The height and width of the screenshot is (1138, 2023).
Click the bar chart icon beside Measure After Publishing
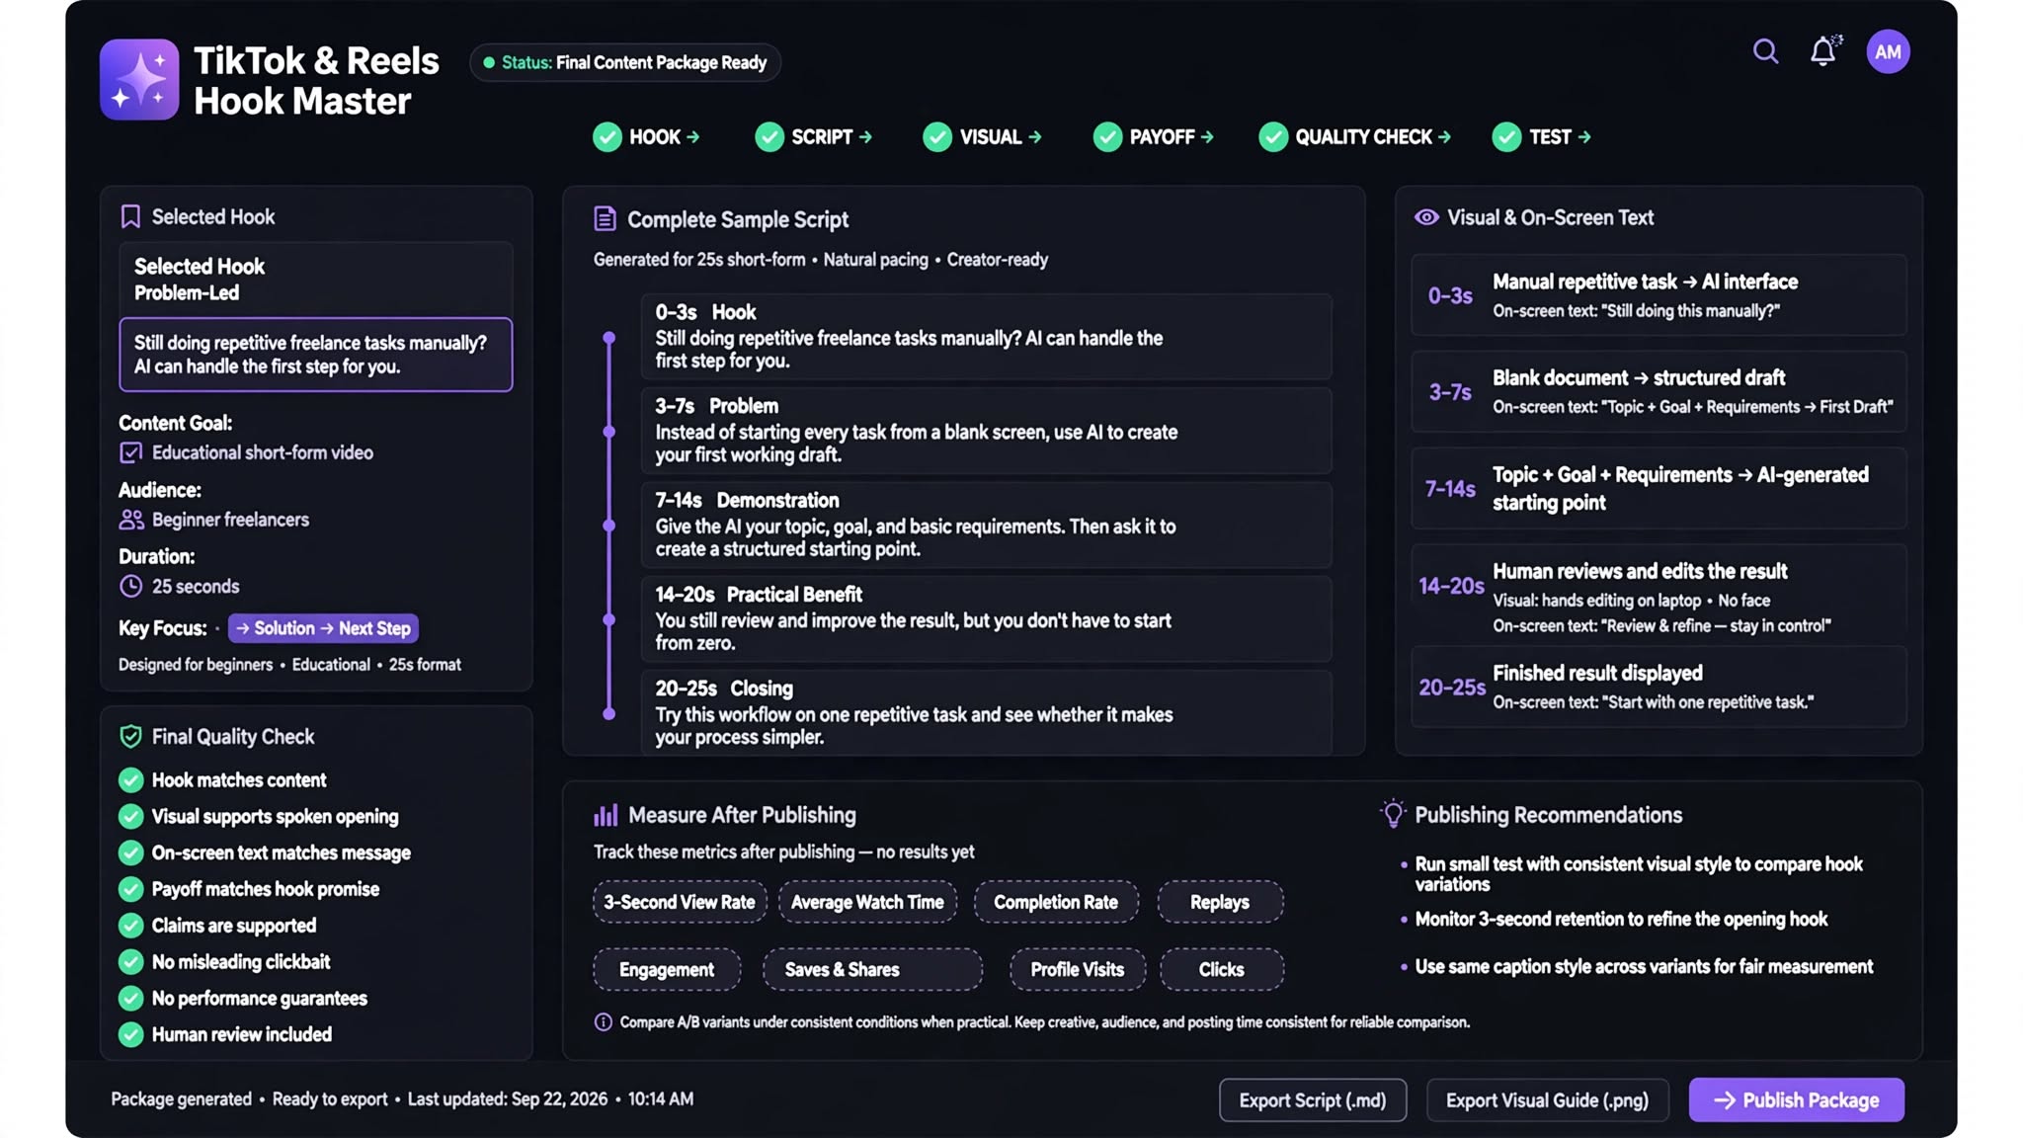click(x=605, y=815)
